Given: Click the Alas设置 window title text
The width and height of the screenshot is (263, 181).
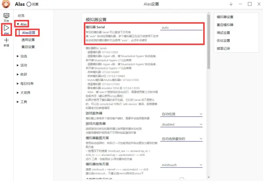Looking at the screenshot, I should click(151, 4).
